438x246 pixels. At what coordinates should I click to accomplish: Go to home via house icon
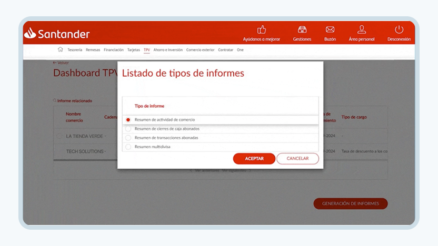[61, 49]
